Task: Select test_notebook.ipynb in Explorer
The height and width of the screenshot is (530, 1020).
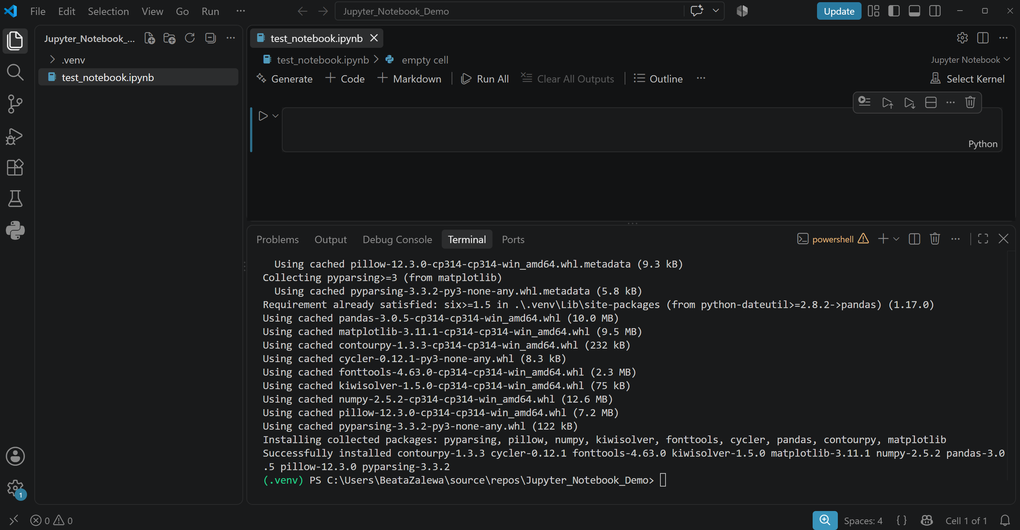Action: [x=138, y=77]
